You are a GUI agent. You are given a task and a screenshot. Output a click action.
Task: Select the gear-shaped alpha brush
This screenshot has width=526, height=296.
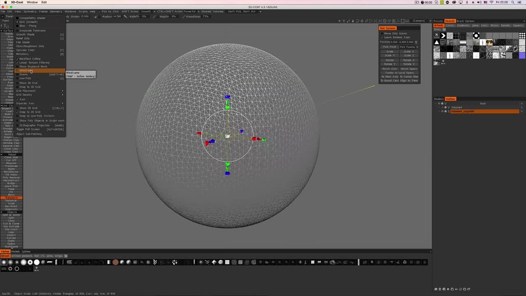[x=10, y=269]
